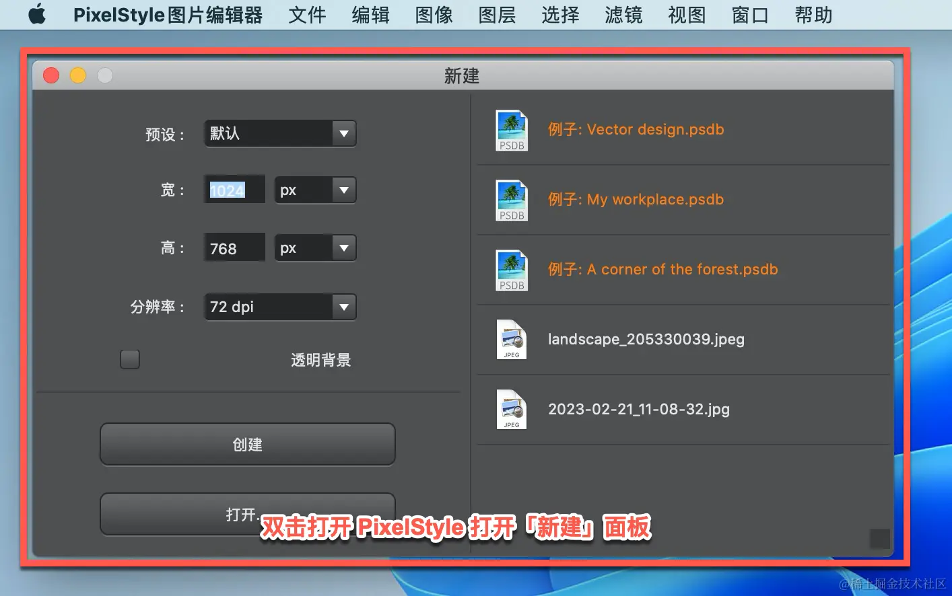Open the width unit px dropdown
The width and height of the screenshot is (952, 596).
[315, 190]
